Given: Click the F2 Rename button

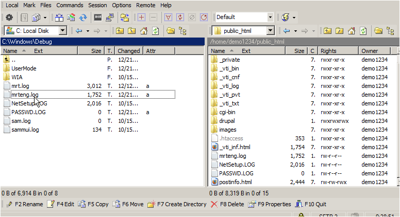Looking at the screenshot, I should (x=25, y=204).
